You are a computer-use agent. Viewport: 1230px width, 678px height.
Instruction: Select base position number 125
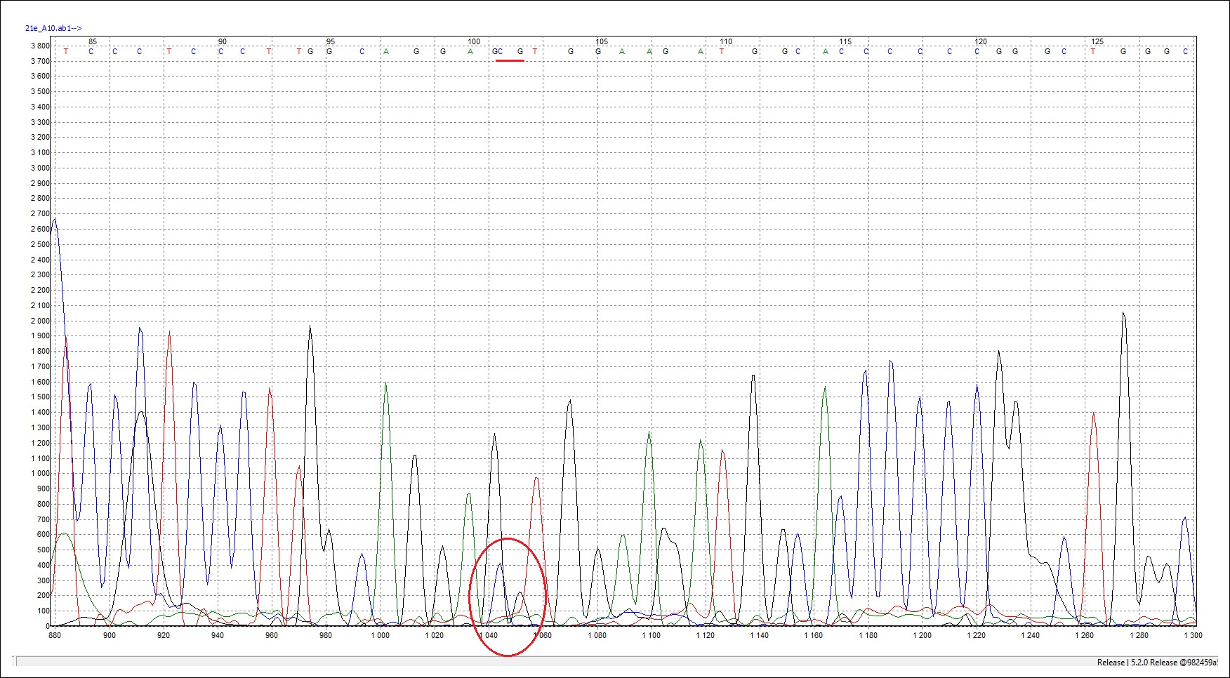pyautogui.click(x=1097, y=42)
